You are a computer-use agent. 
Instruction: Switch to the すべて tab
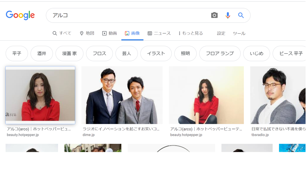62,33
